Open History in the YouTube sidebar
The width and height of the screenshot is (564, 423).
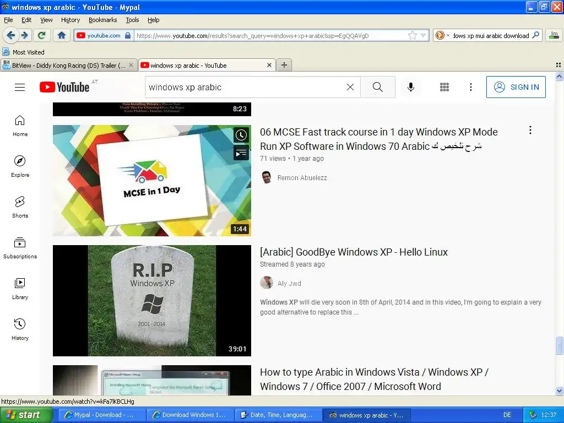tap(20, 329)
